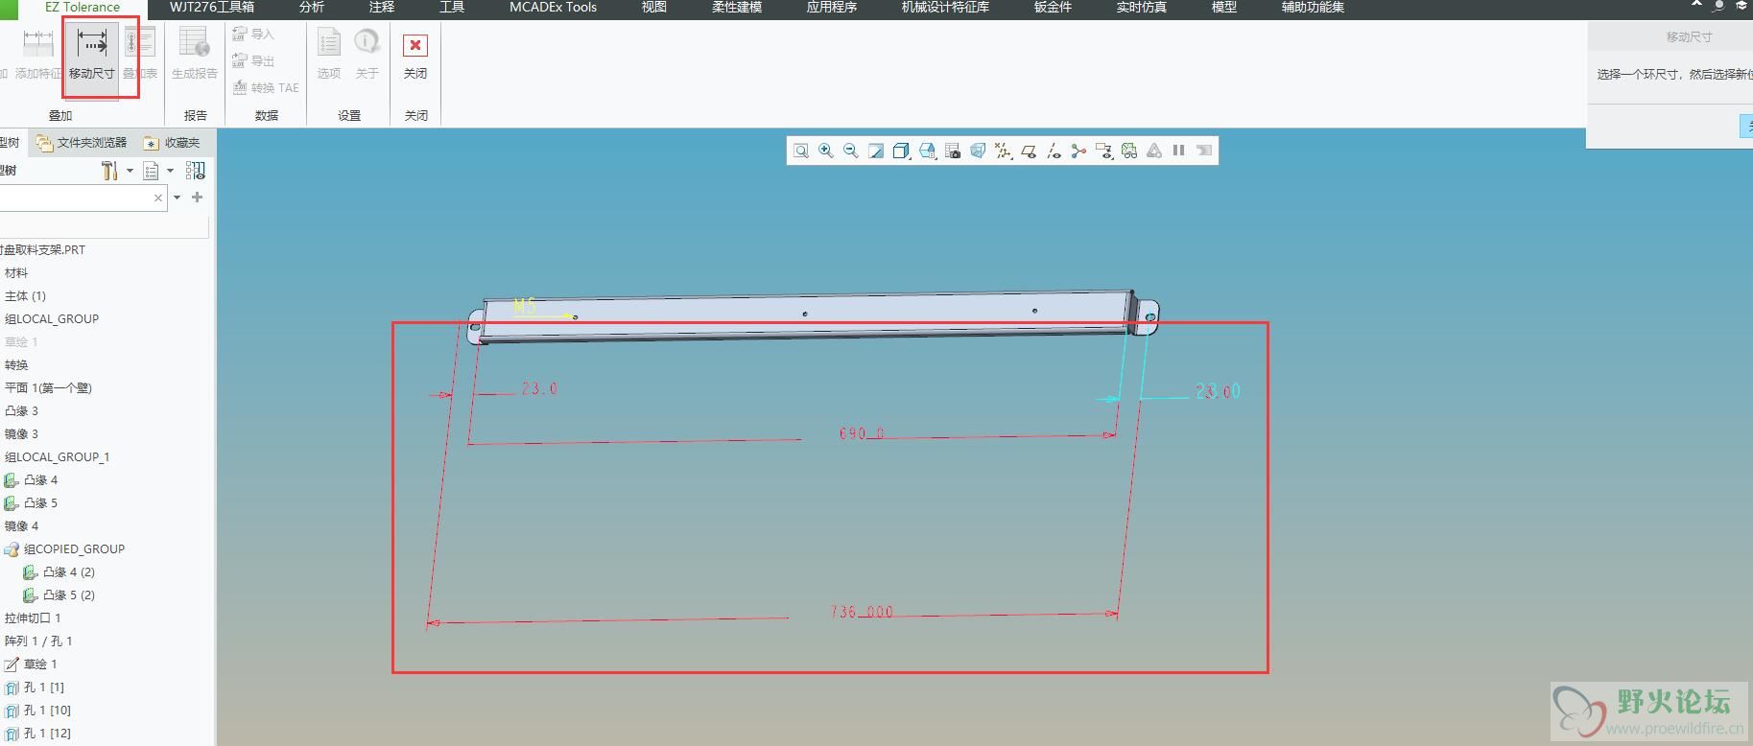Select the 690.0 dimension in the viewport
The image size is (1753, 746).
[862, 433]
